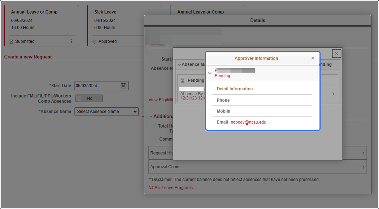379x209 pixels.
Task: Click the Phone field label
Action: point(223,100)
